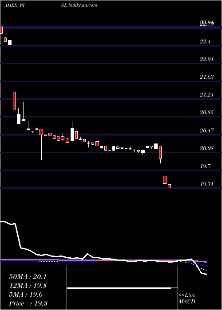
Task: Click the 22.4 price axis label
Action: tap(205, 42)
